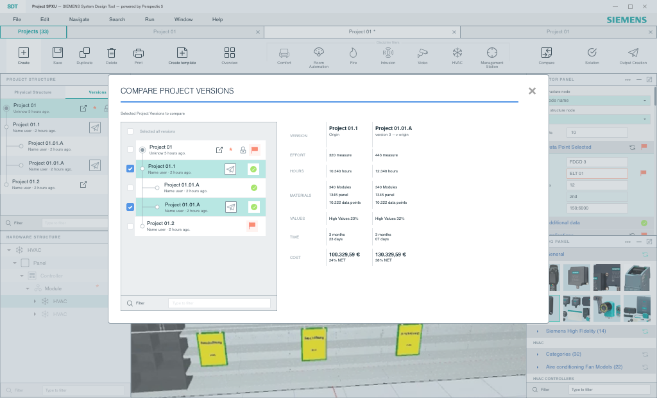
Task: Open the node name dropdown
Action: [644, 101]
